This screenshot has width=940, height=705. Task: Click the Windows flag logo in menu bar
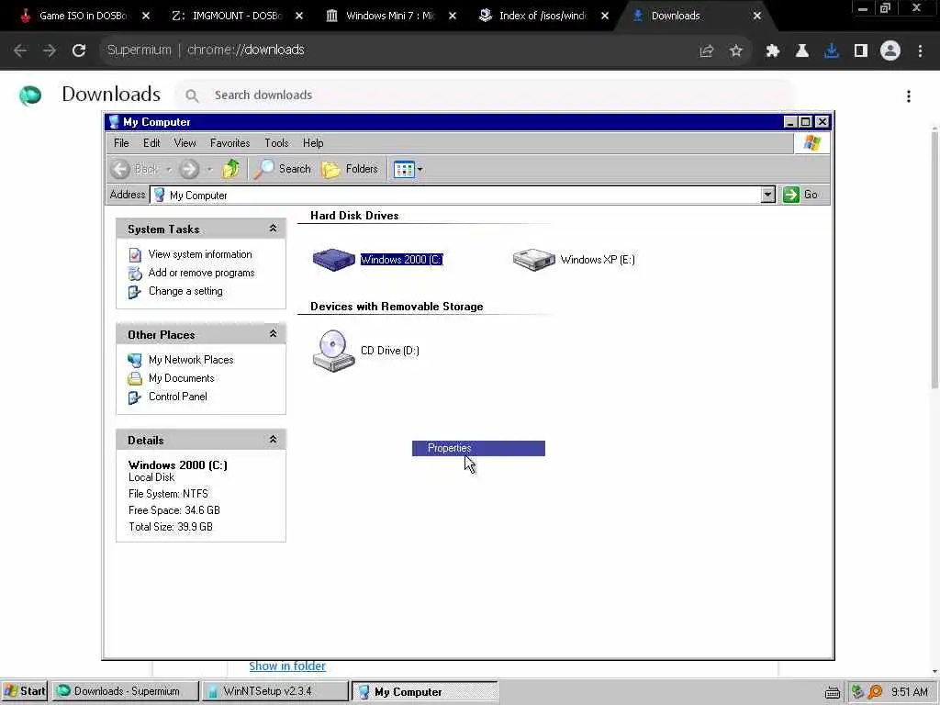(812, 142)
